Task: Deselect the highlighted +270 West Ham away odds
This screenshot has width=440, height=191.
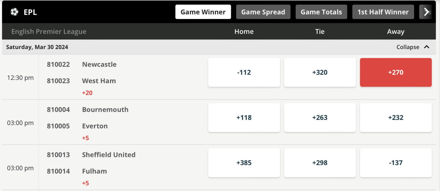Action: [x=396, y=72]
